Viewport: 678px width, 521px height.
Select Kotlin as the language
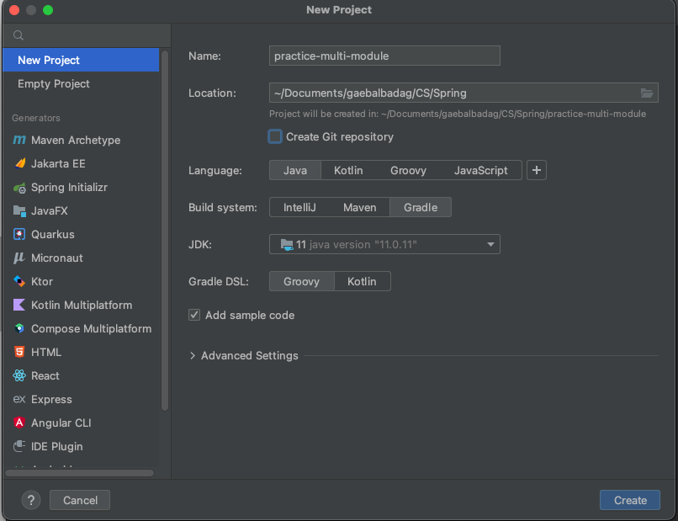(x=348, y=170)
